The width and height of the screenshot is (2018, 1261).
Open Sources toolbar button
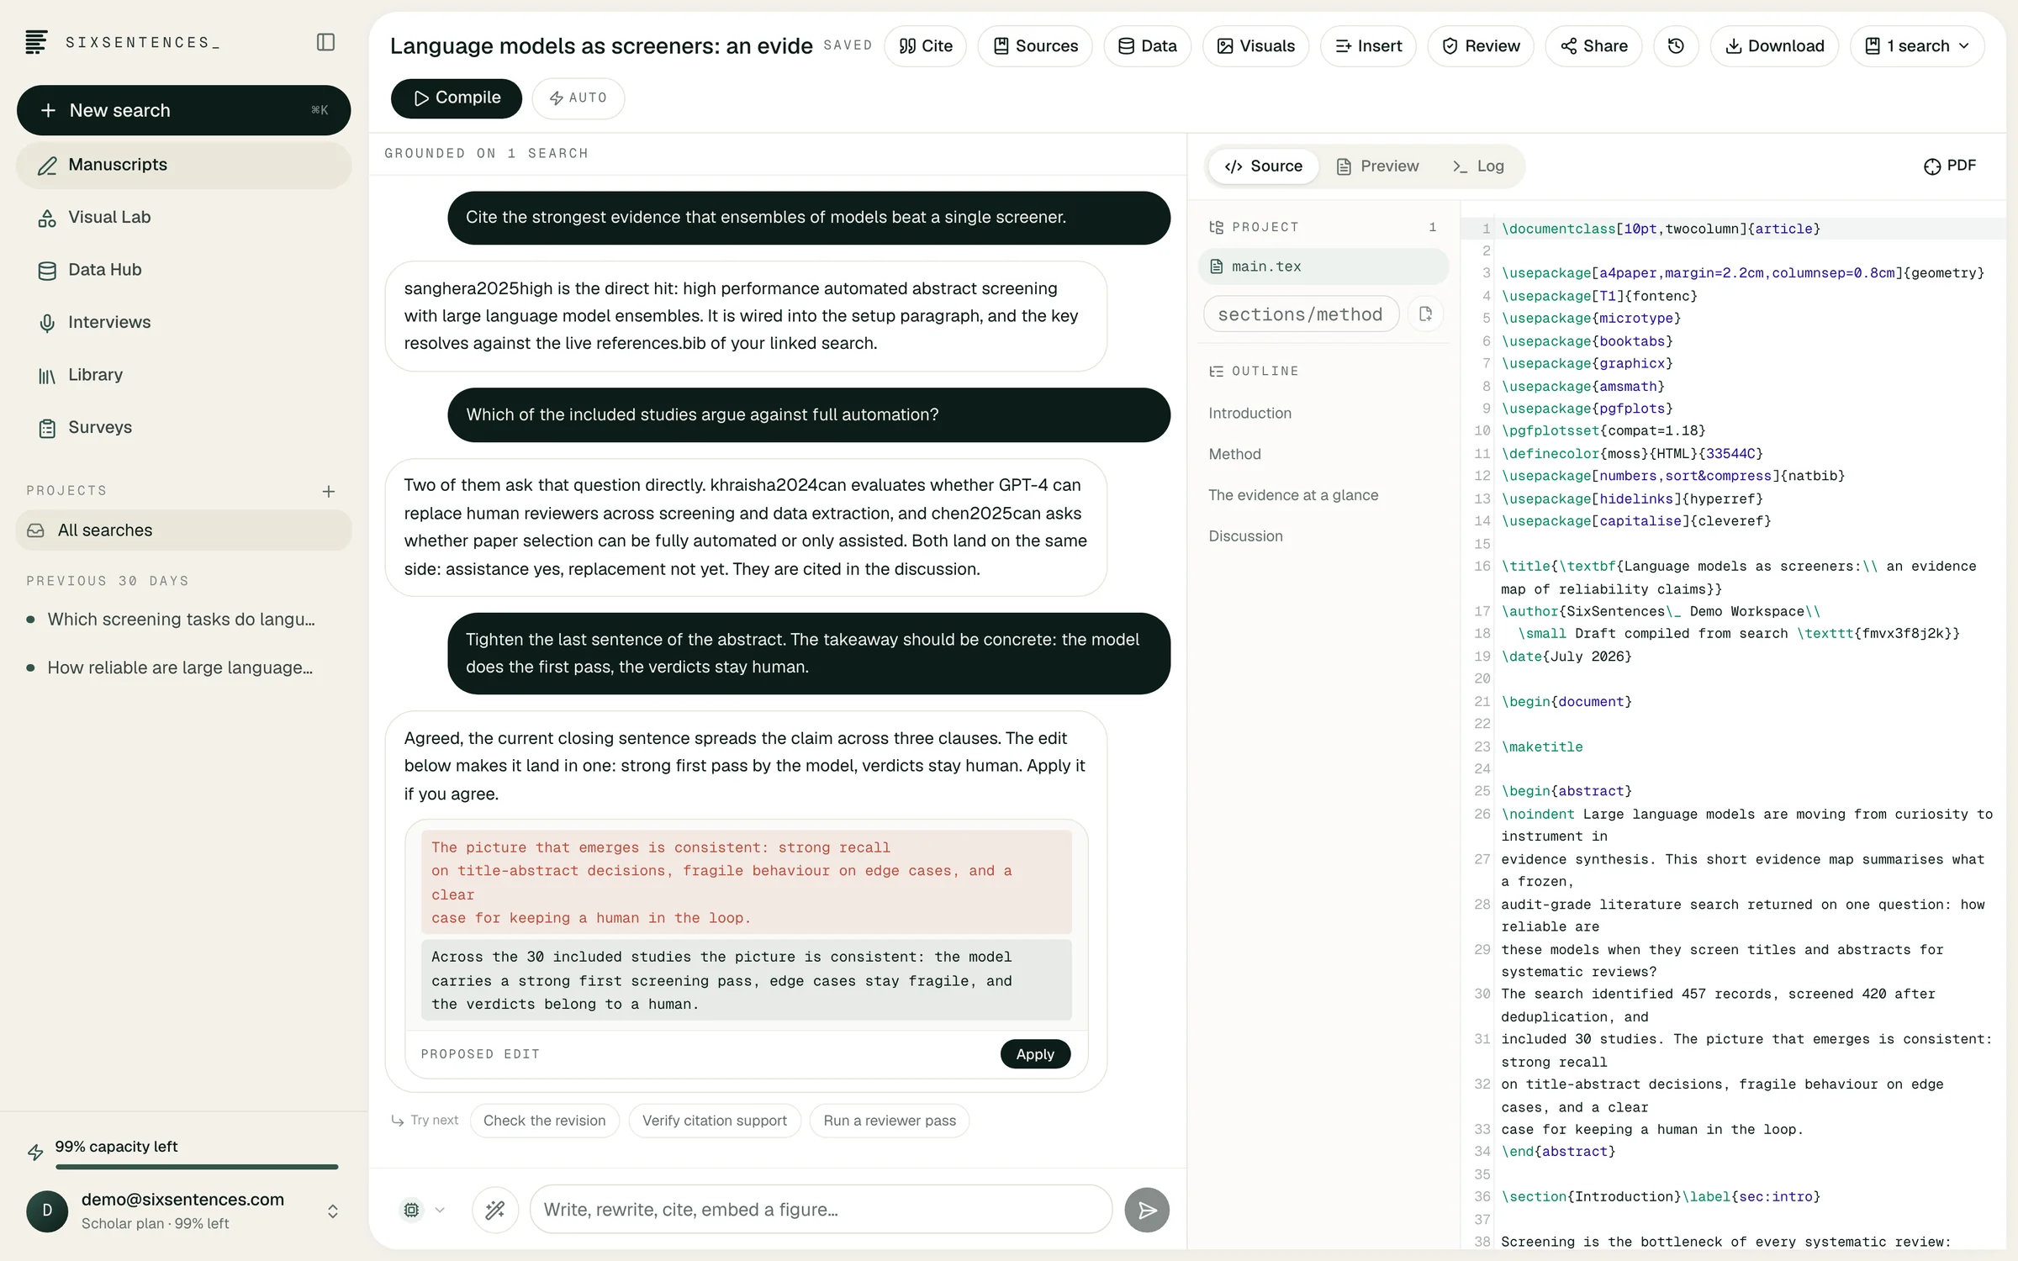tap(1034, 46)
